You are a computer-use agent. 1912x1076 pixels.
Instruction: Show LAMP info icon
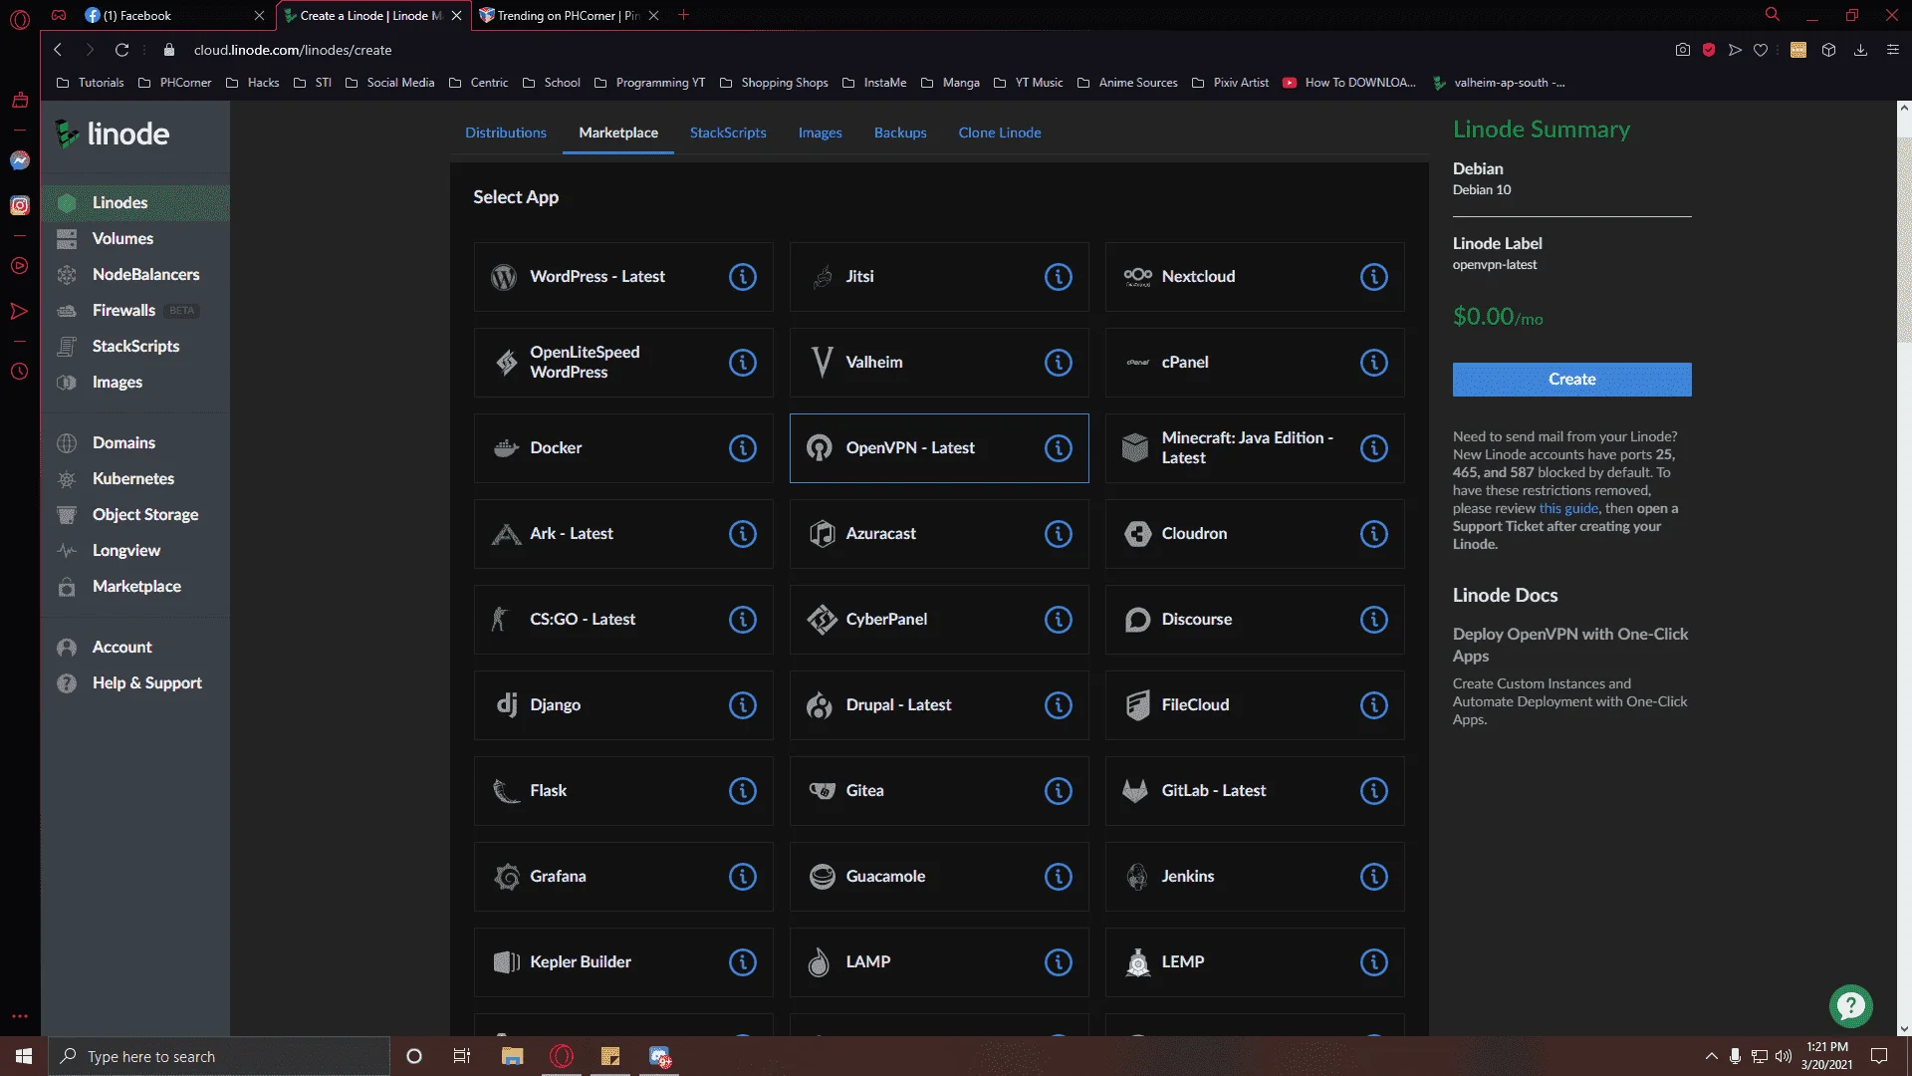tap(1059, 962)
